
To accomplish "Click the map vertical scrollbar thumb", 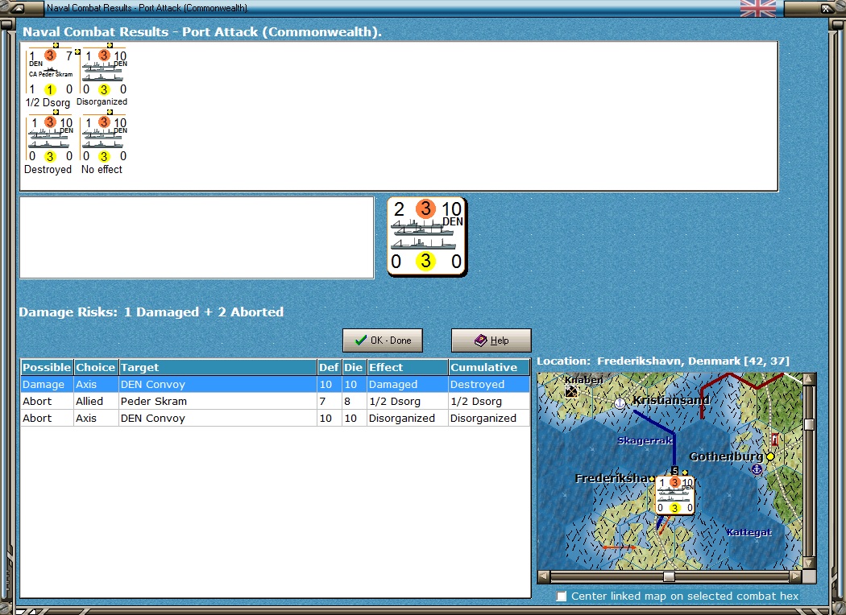I will tap(809, 425).
